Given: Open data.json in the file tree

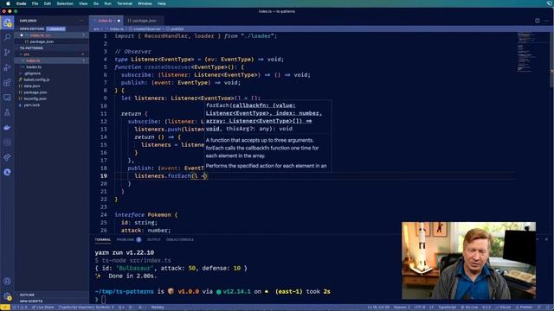Looking at the screenshot, I should [x=52, y=86].
